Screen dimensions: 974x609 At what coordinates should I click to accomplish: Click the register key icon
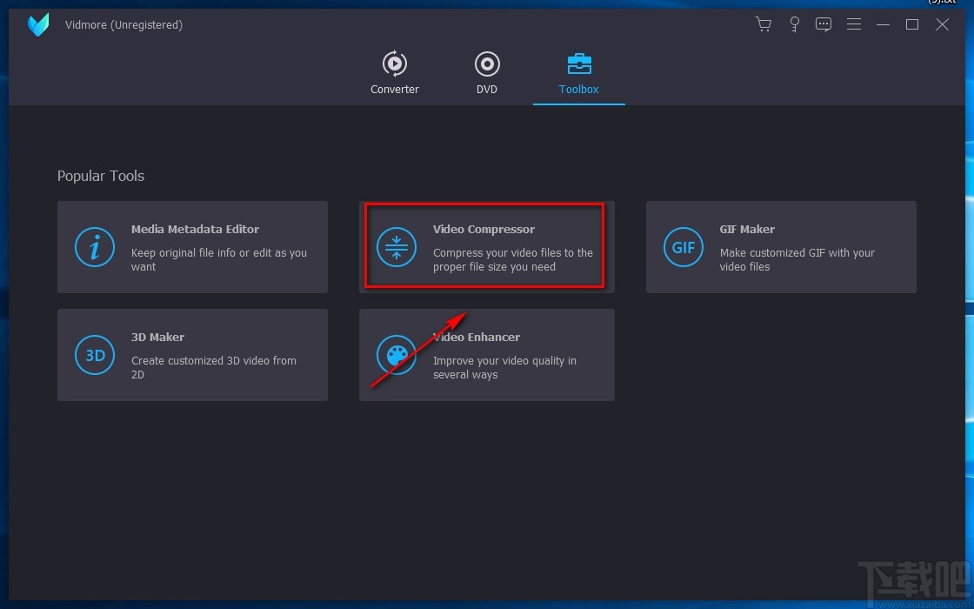[794, 24]
